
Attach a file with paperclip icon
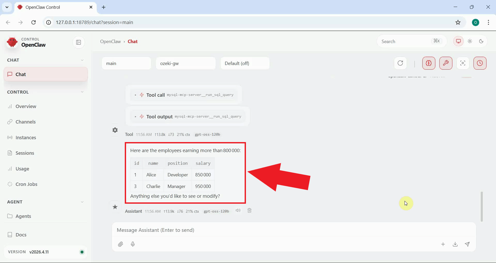pyautogui.click(x=120, y=244)
